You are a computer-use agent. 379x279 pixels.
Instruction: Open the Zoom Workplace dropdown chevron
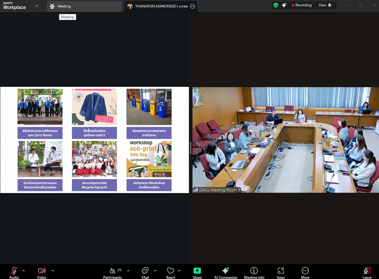(x=37, y=6)
